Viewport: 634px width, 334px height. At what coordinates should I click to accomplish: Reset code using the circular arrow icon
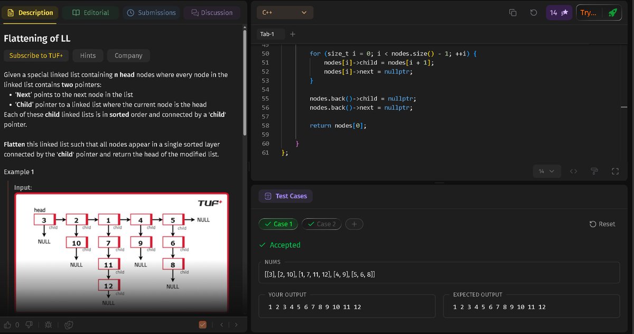533,13
